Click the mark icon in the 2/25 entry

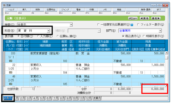tap(11, 84)
